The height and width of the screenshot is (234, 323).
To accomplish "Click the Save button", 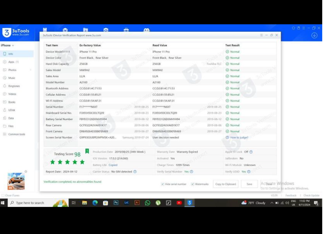I will coord(249,184).
